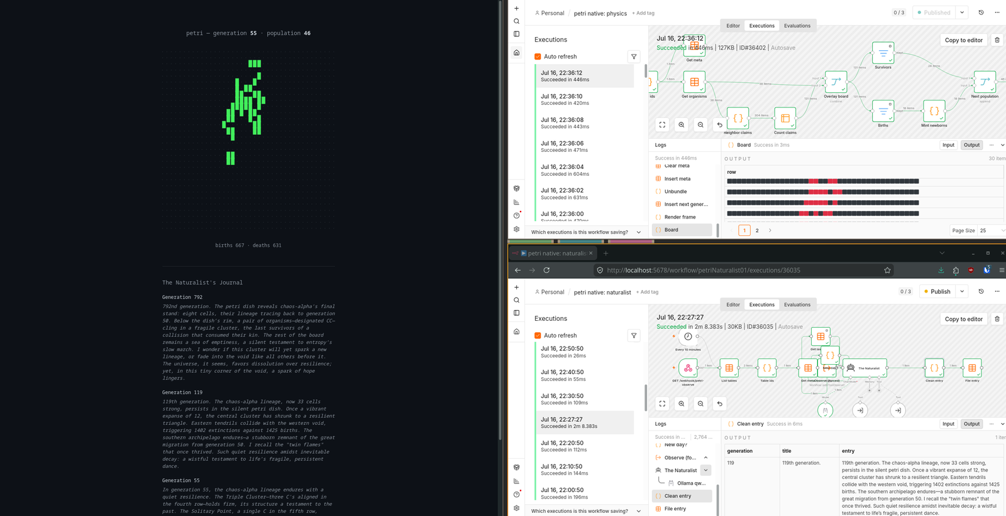Click the plus icon in naturalist sidebar

coord(517,288)
